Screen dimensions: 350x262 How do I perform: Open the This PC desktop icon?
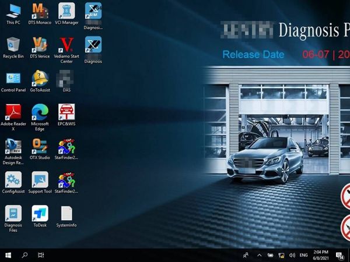tap(13, 14)
